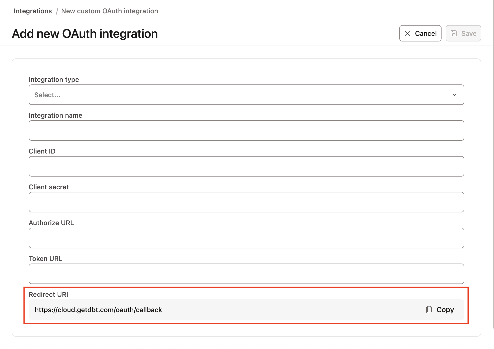This screenshot has height=349, width=494.
Task: Focus the Integration name field
Action: 246,130
